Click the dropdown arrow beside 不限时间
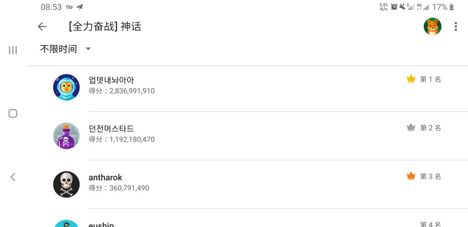Viewport: 468px width, 227px height. click(88, 49)
